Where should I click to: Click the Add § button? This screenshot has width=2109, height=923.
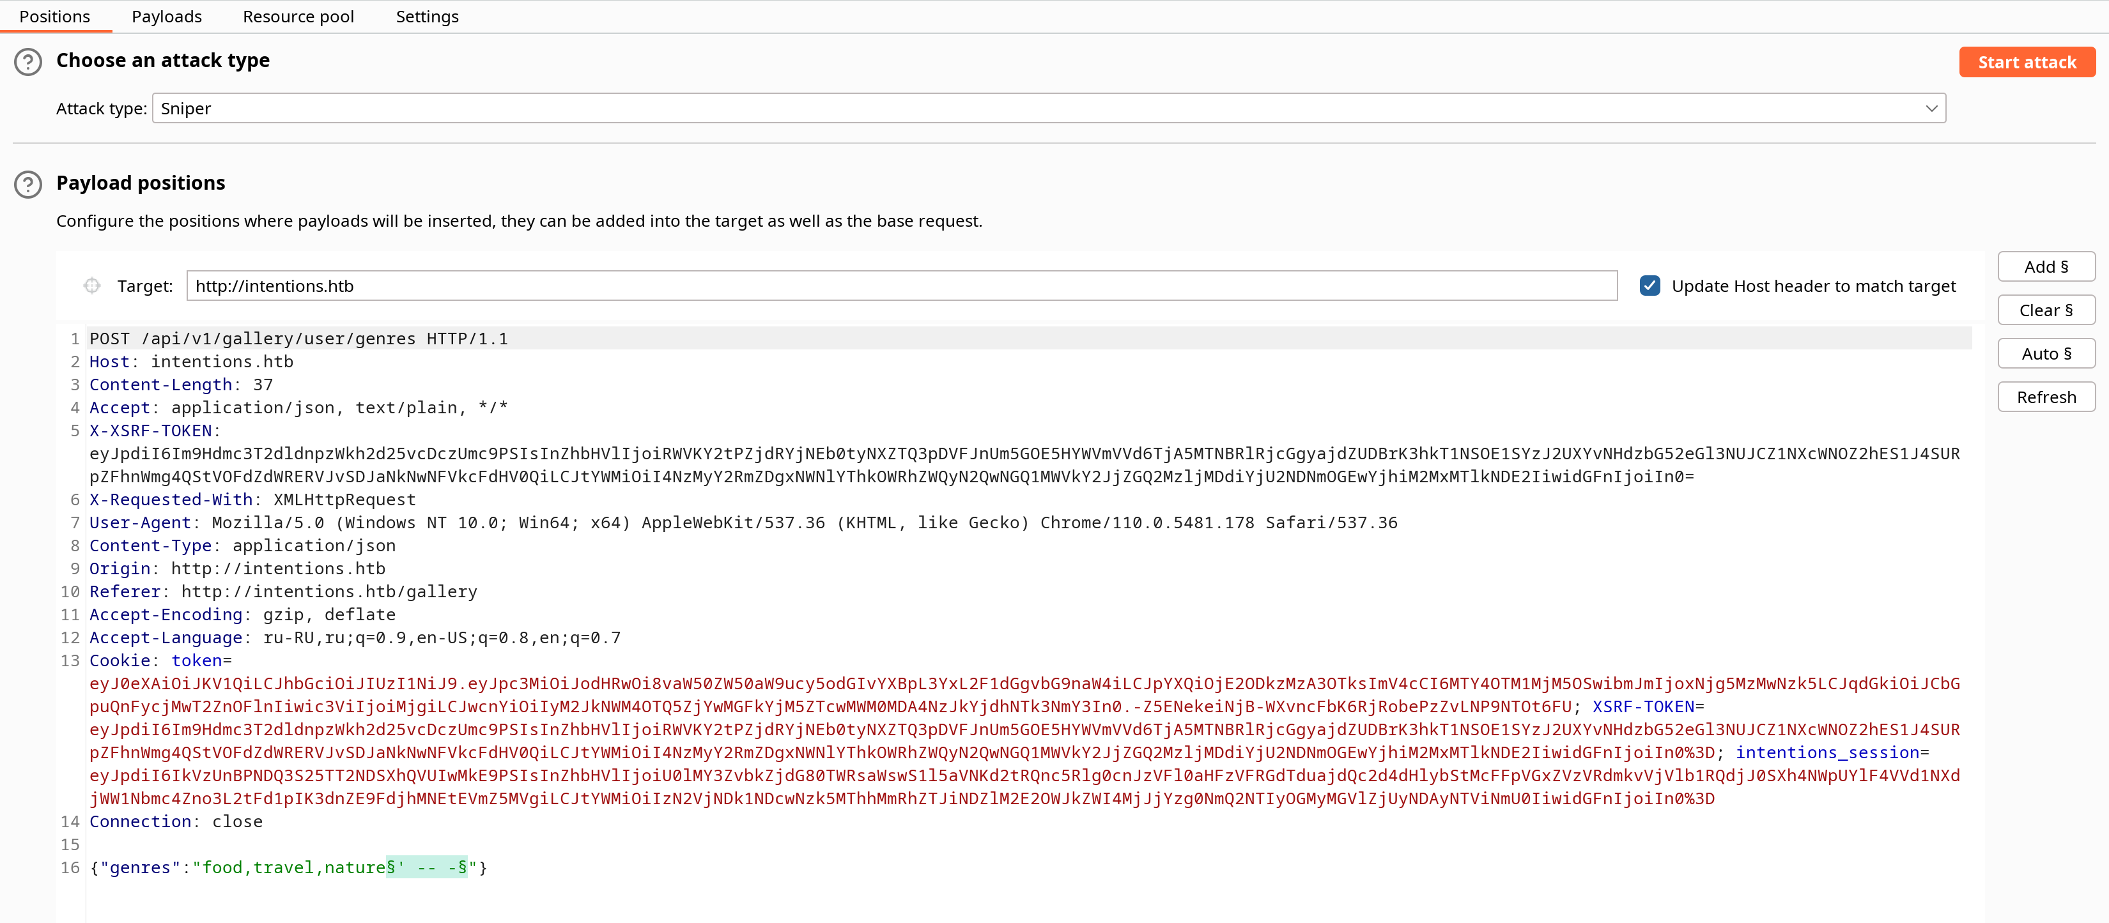pyautogui.click(x=2046, y=267)
